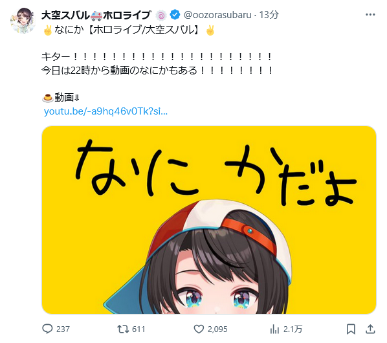Click the 611 reposts count
Viewport: 387px width, 343px height.
(x=138, y=329)
